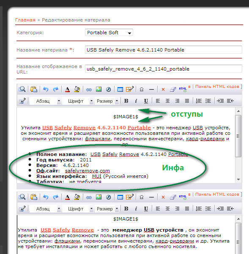Open the Шрифт font dropdown in lower editor
This screenshot has height=254, width=249.
78,209
